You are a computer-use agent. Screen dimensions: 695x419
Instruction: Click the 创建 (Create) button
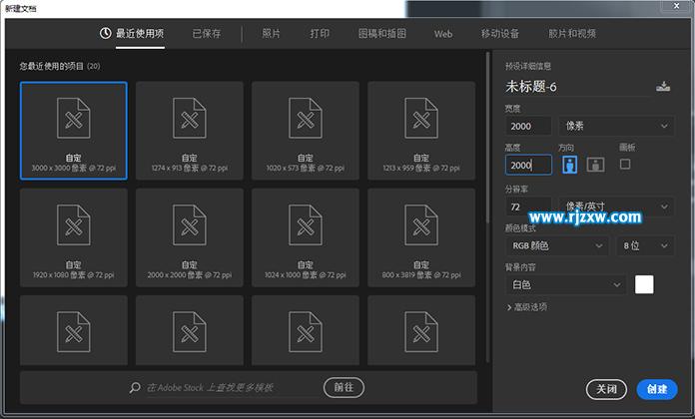coord(657,389)
